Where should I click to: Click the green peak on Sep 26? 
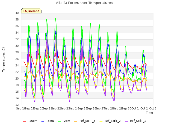pos(91,23)
